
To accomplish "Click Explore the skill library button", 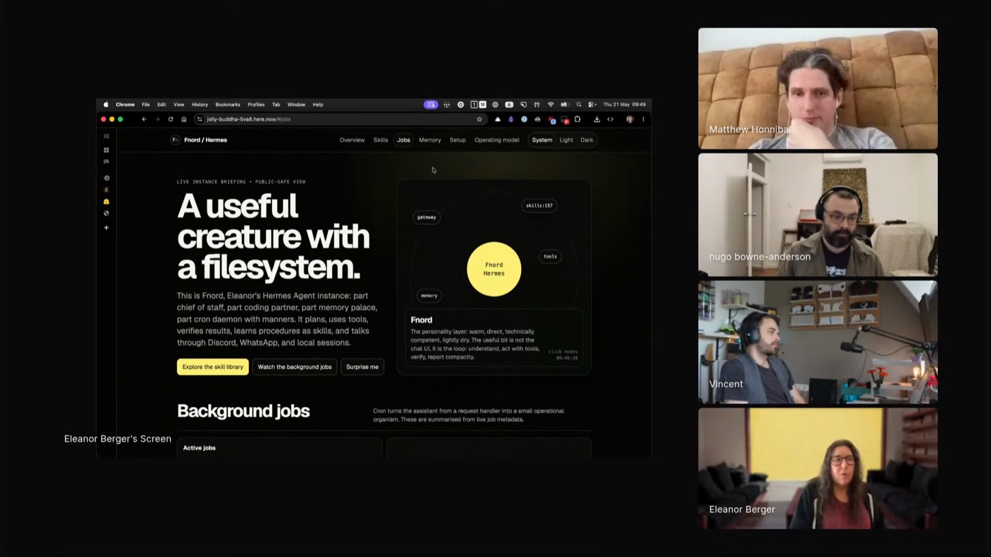I will click(213, 367).
